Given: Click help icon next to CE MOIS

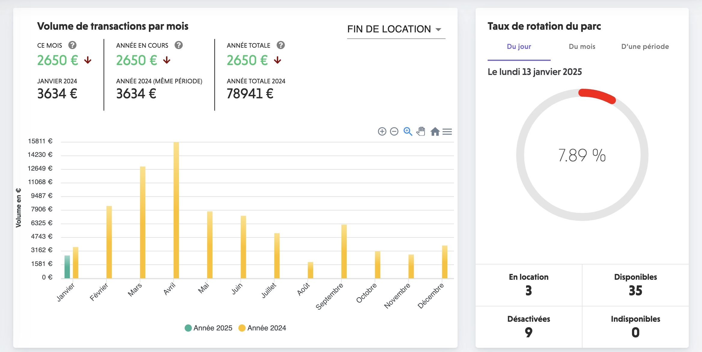Looking at the screenshot, I should (72, 45).
